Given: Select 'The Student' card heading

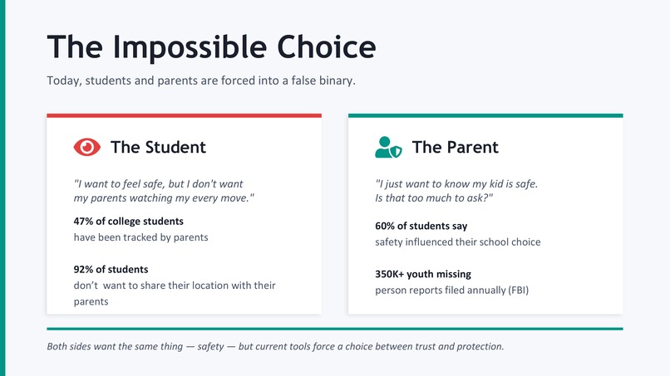Looking at the screenshot, I should tap(158, 147).
